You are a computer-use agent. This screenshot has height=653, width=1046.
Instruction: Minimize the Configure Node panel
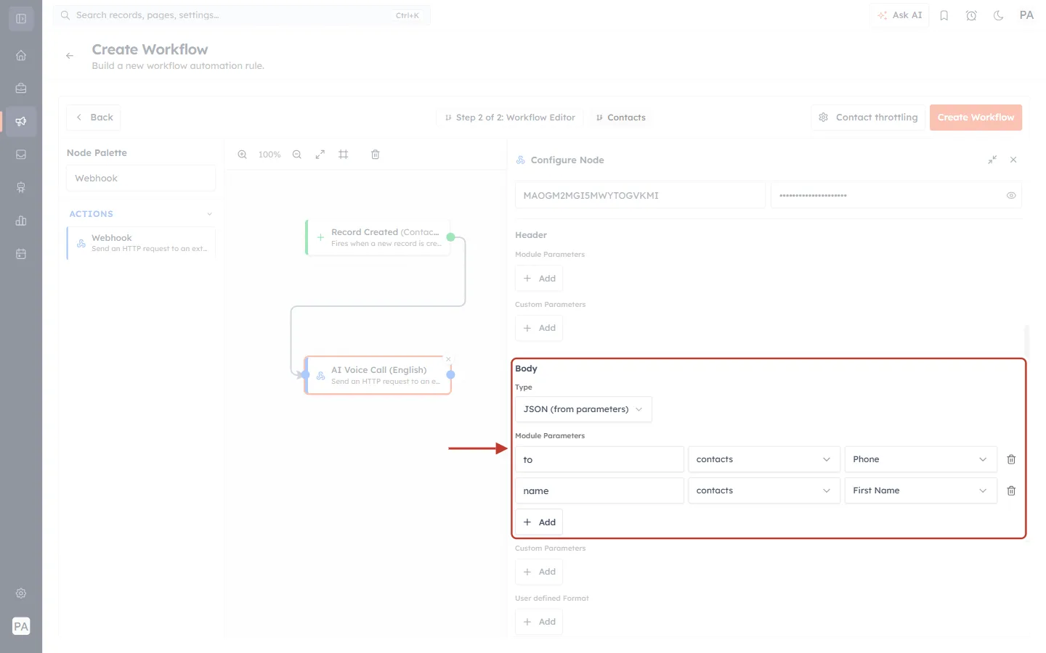(x=992, y=160)
